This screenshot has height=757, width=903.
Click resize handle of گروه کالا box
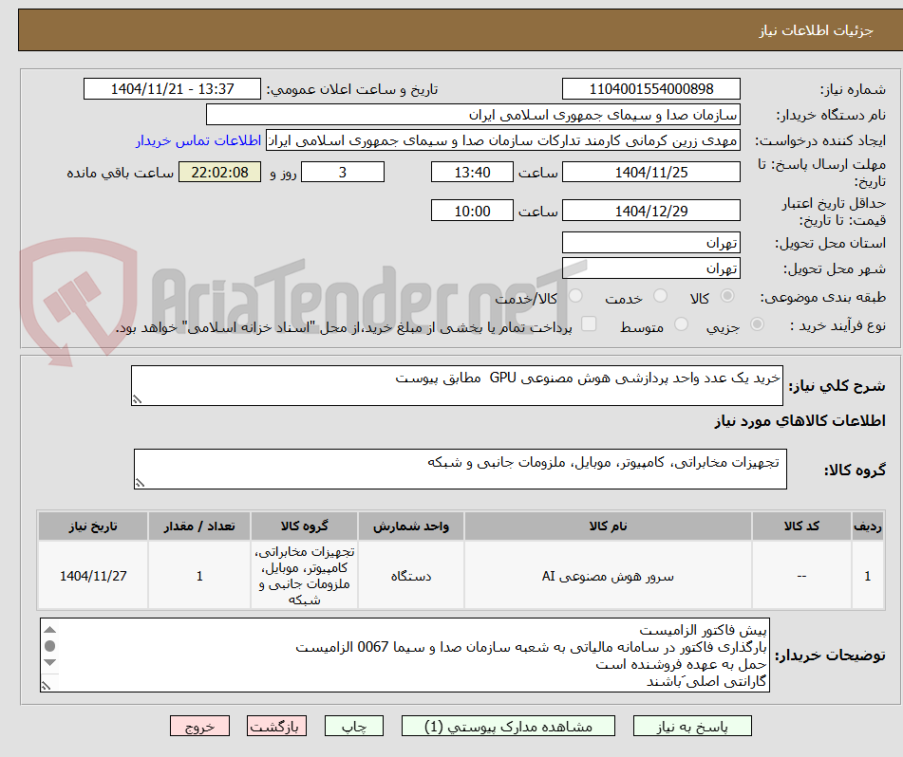coord(140,483)
